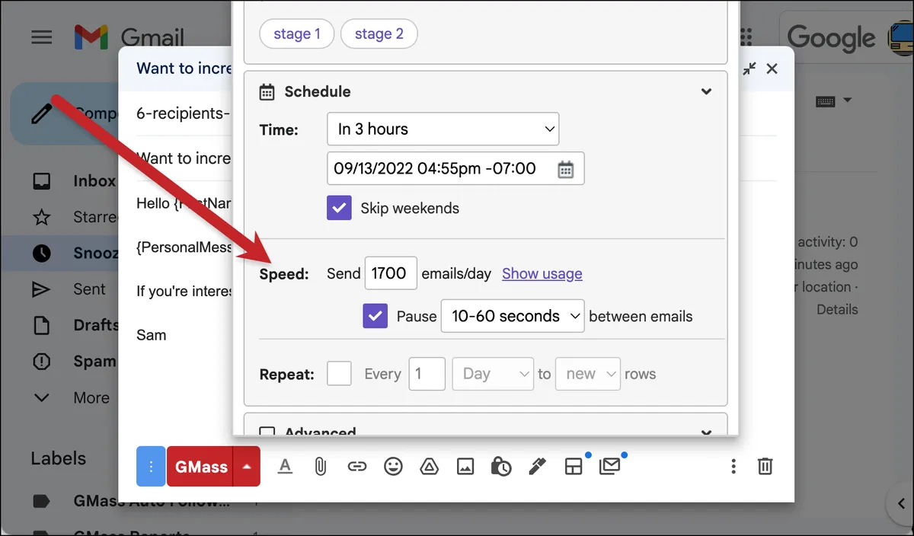Enable the Repeat checkbox
The image size is (914, 536).
(x=339, y=374)
